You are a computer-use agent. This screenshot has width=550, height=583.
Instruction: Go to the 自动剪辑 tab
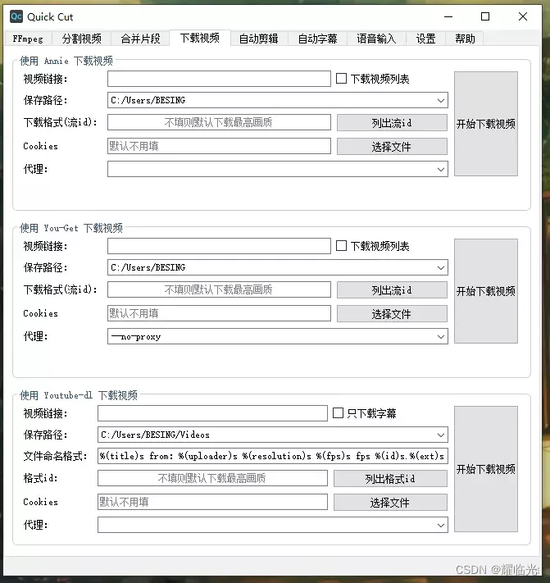point(259,39)
